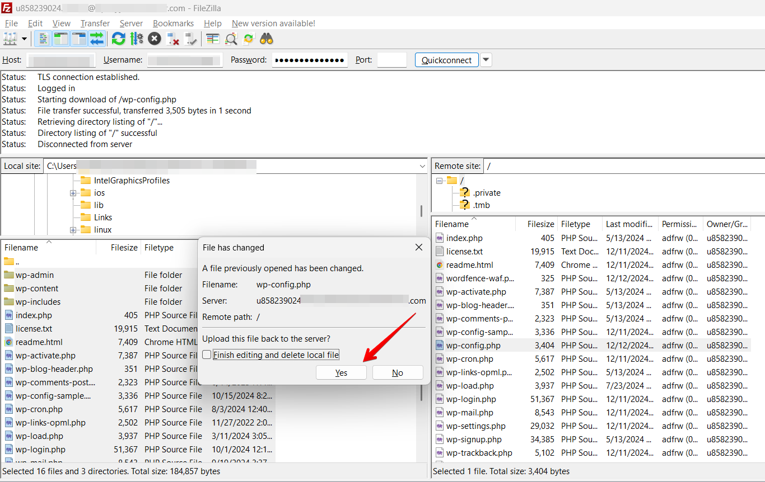Select the Links folder in local tree
This screenshot has width=765, height=482.
[x=102, y=218]
